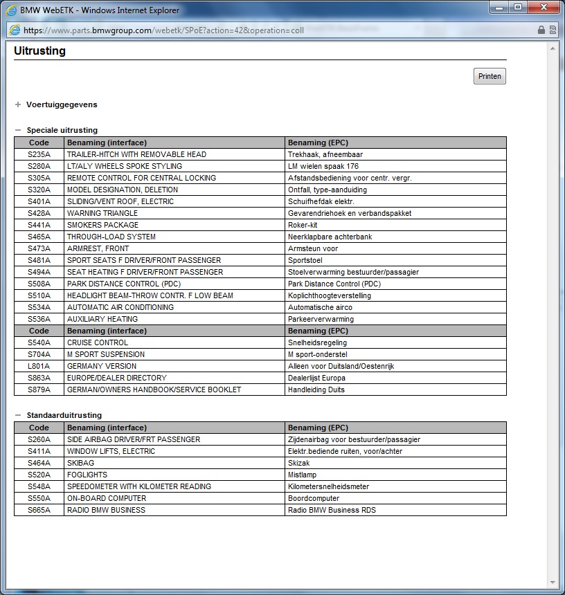Collapse the Speciale uitrusting section
Viewport: 565px width, 595px height.
click(18, 130)
